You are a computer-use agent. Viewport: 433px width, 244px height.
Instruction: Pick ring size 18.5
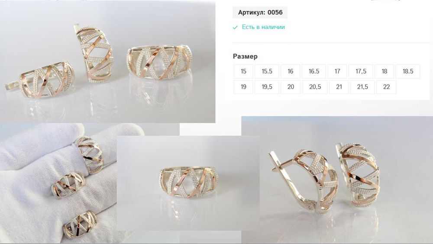[408, 71]
